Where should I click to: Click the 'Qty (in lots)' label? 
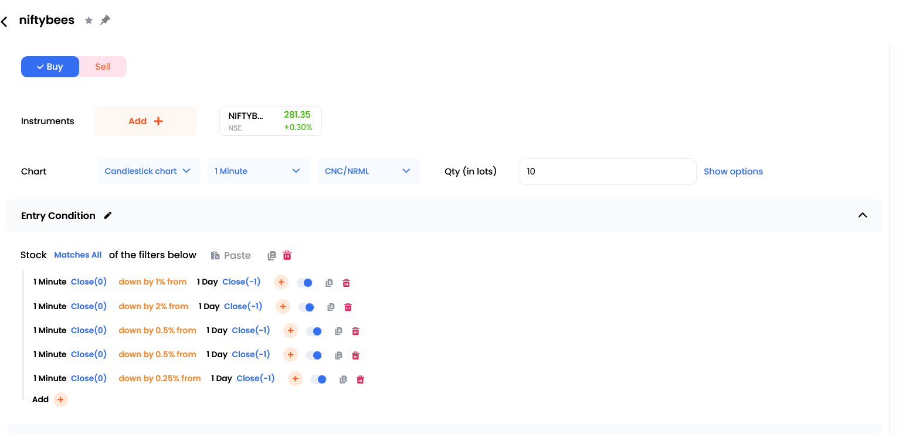coord(471,172)
